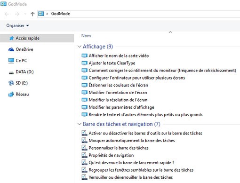Click icon beside Modifier l'orientation de l'écran
Image resolution: width=240 pixels, height=183 pixels.
(x=85, y=93)
